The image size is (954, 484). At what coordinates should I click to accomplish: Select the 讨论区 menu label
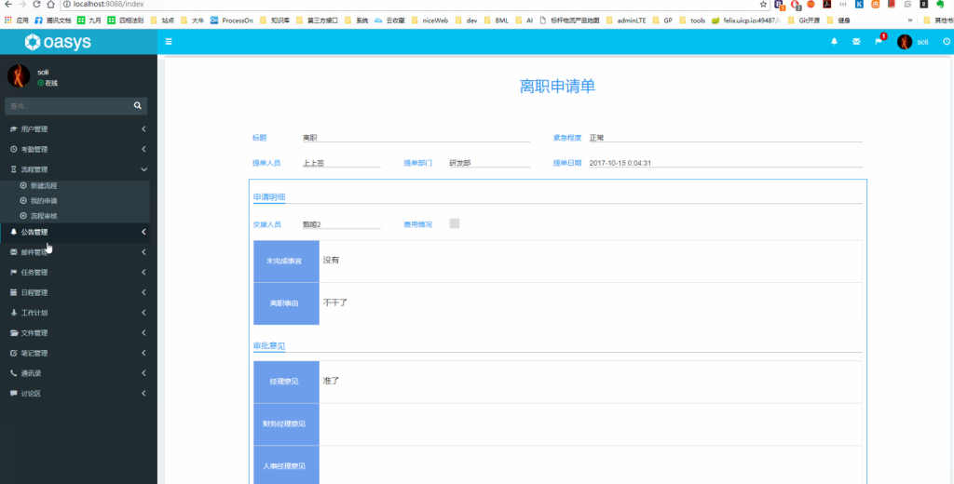pos(31,394)
